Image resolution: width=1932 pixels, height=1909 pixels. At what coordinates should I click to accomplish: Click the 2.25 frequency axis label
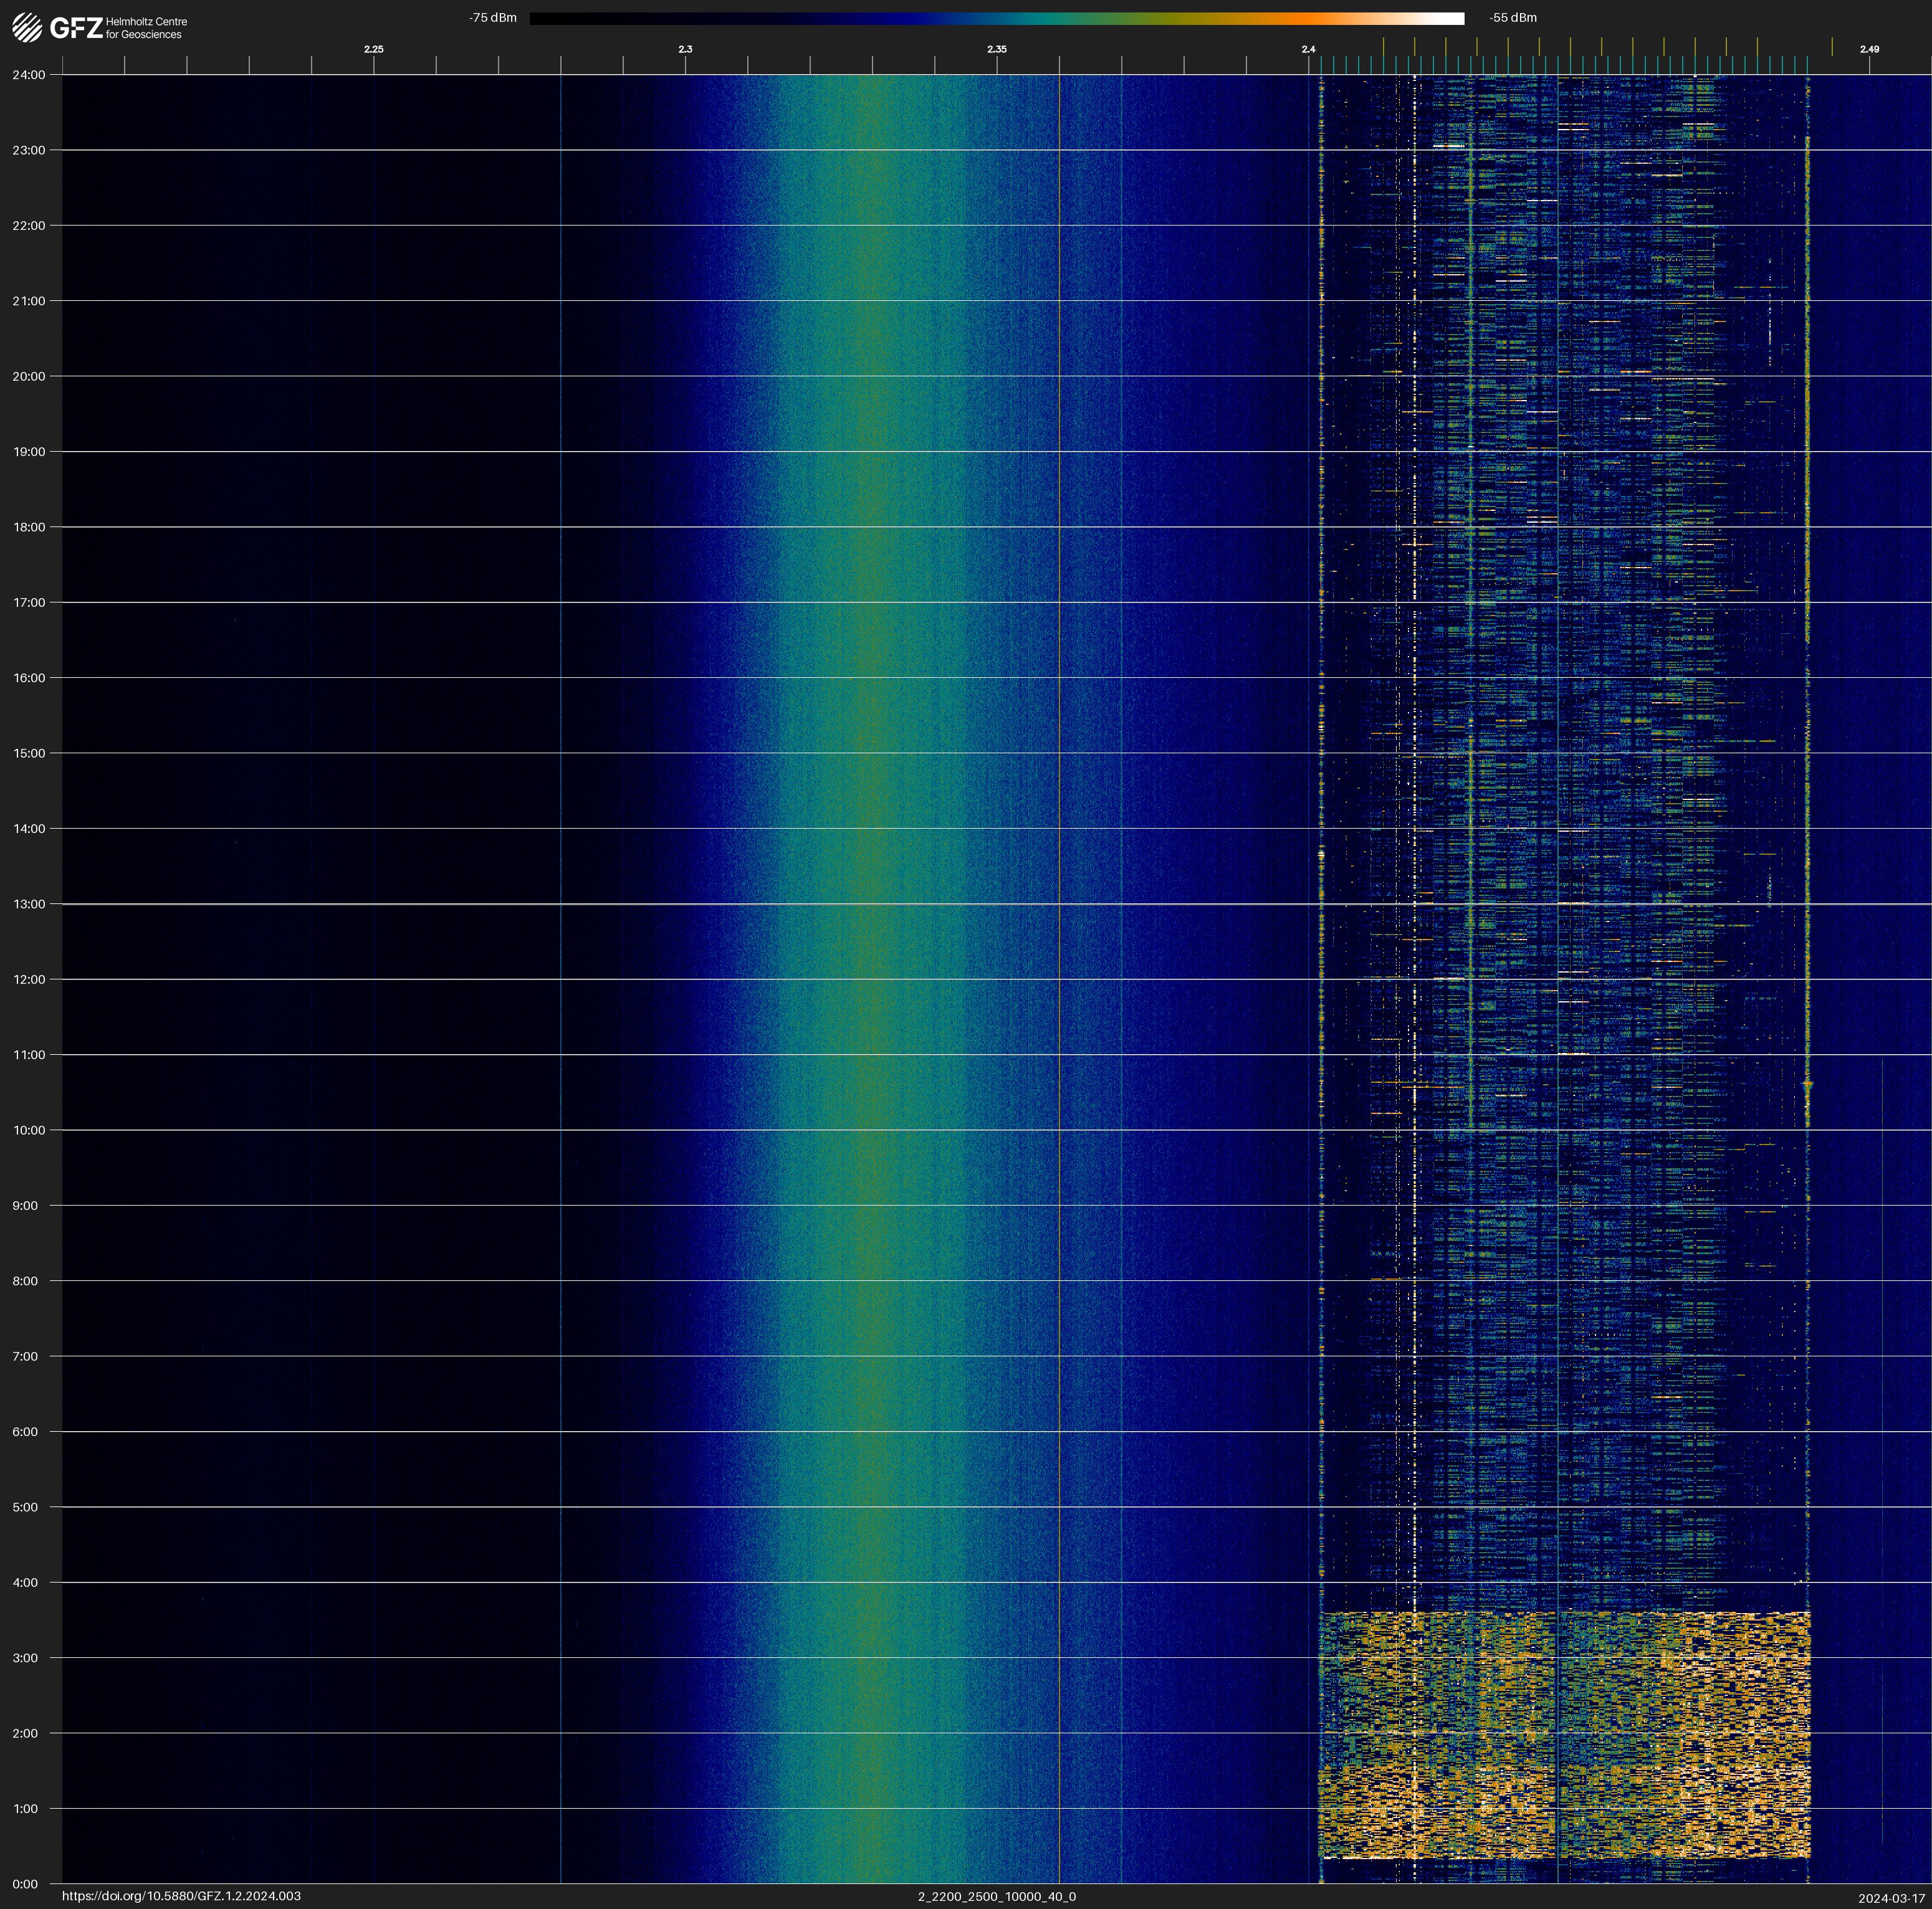click(373, 49)
